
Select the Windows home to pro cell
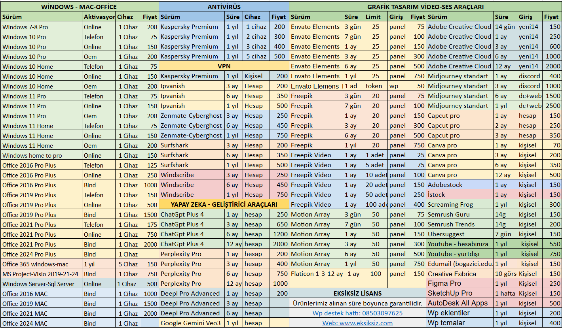[42, 155]
